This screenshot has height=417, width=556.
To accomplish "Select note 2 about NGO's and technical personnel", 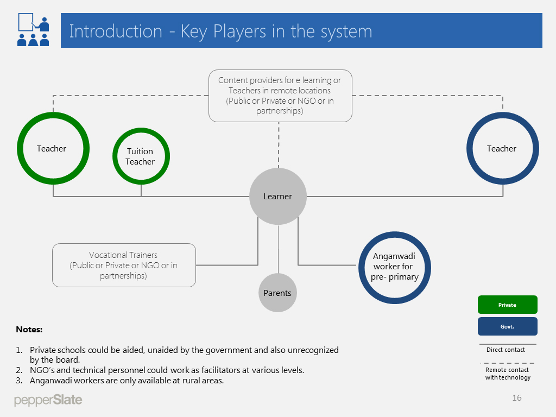I will point(160,370).
